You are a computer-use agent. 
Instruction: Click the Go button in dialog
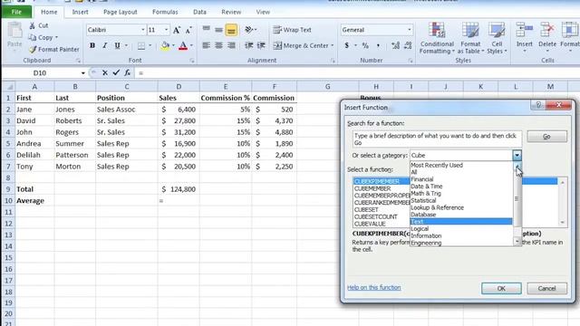546,137
